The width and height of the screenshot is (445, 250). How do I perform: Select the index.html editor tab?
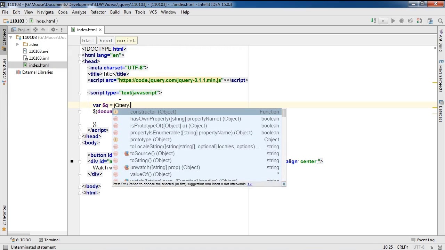(87, 30)
